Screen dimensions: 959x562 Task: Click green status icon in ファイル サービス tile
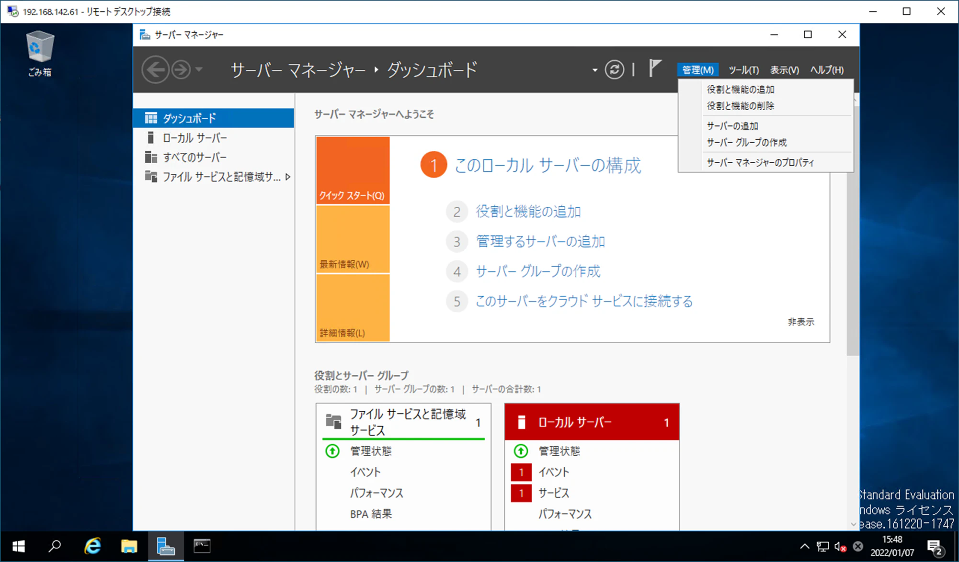click(332, 451)
